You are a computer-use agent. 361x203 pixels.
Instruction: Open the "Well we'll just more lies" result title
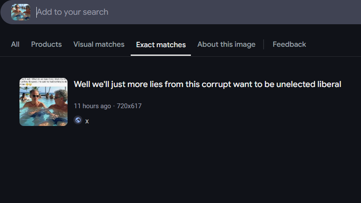[x=207, y=84]
